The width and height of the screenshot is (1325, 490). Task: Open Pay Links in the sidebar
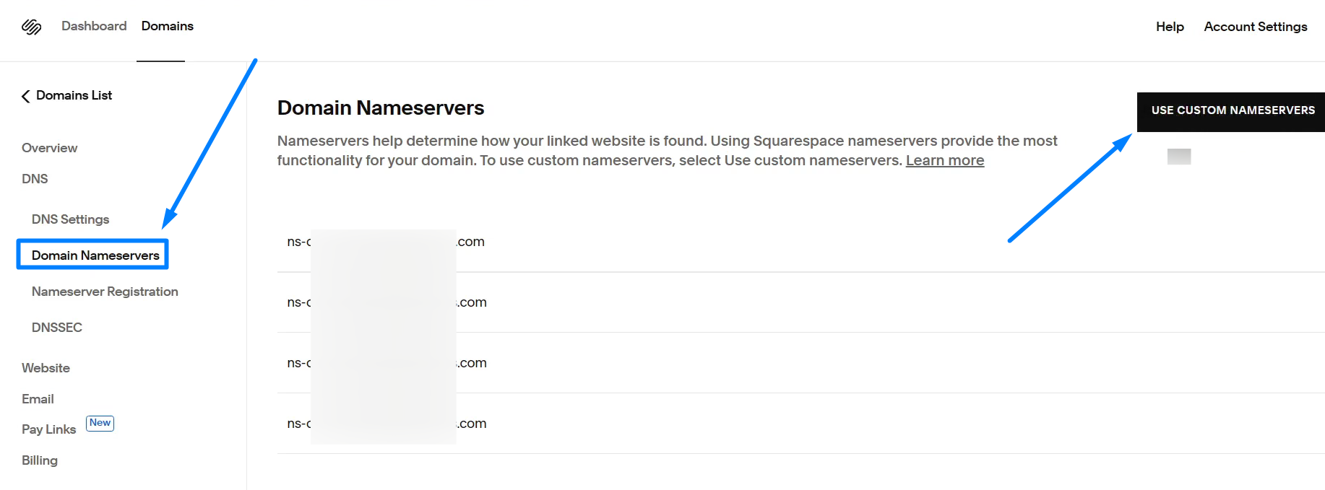pyautogui.click(x=48, y=429)
